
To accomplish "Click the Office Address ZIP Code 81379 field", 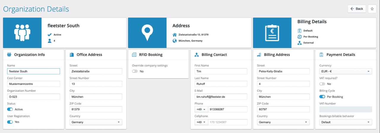I will click(x=96, y=109).
